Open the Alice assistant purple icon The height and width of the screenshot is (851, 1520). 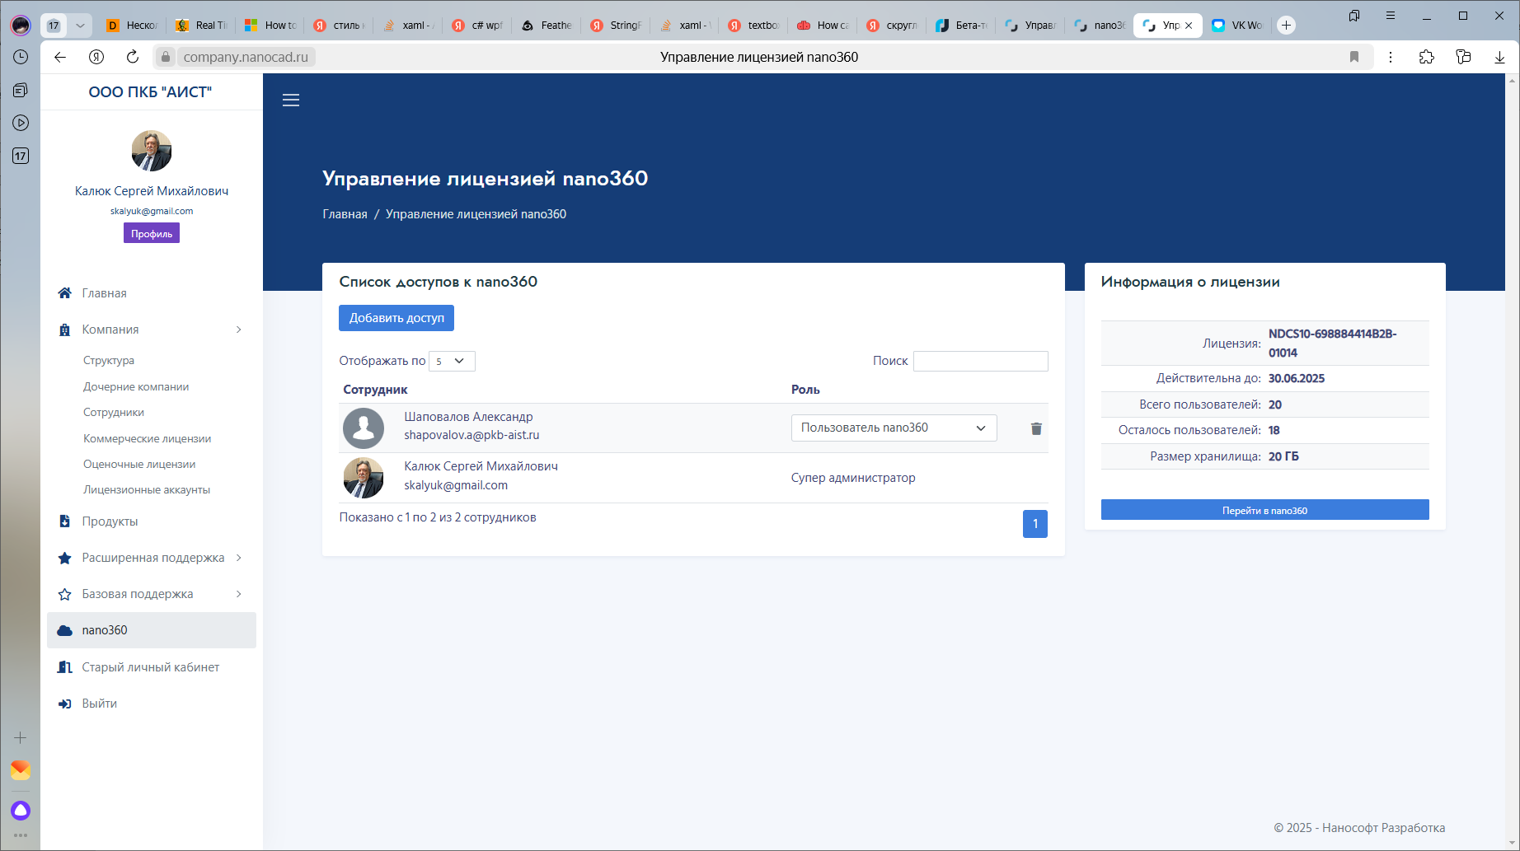coord(21,811)
